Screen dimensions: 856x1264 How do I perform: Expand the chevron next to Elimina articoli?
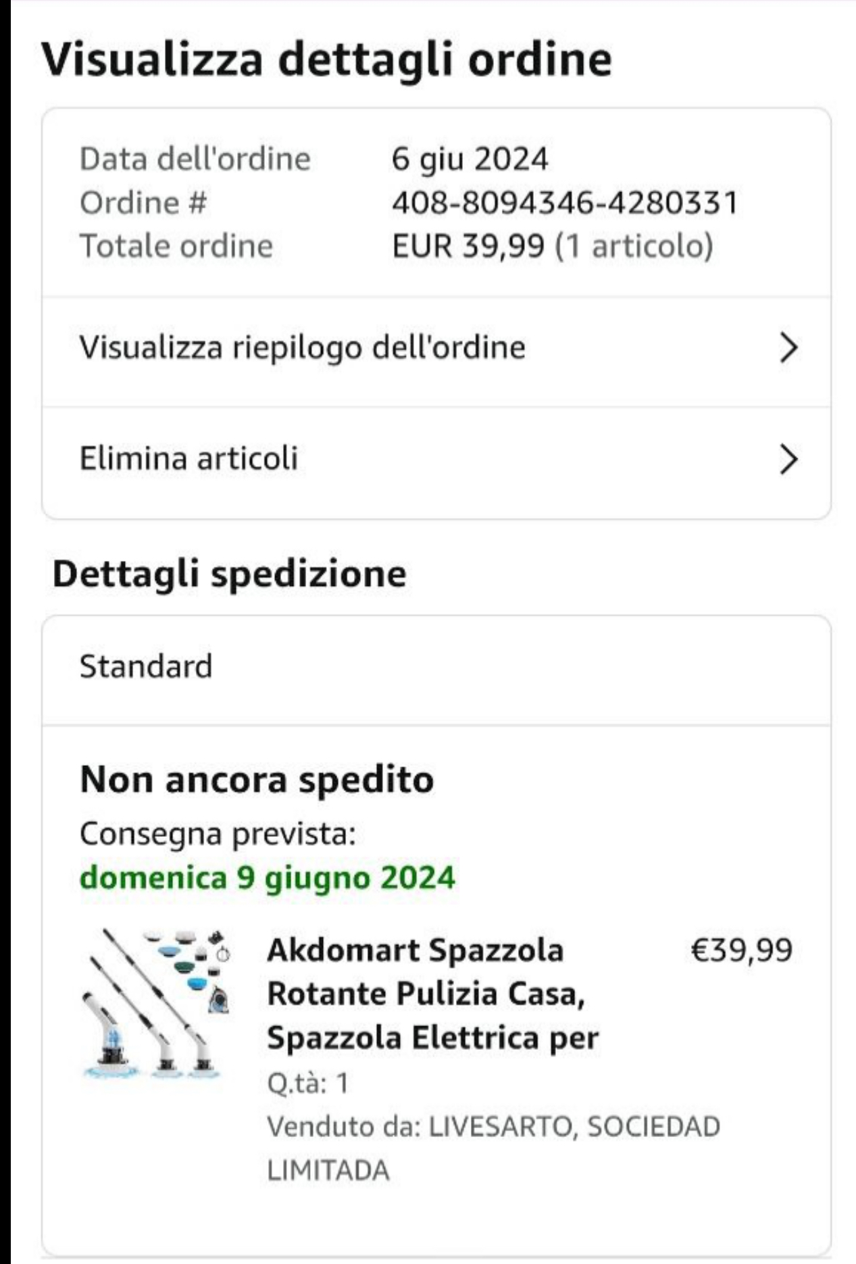[x=788, y=460]
